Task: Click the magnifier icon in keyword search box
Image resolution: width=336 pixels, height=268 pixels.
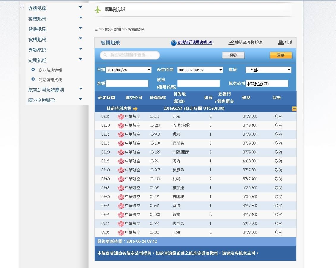Action: pos(105,55)
